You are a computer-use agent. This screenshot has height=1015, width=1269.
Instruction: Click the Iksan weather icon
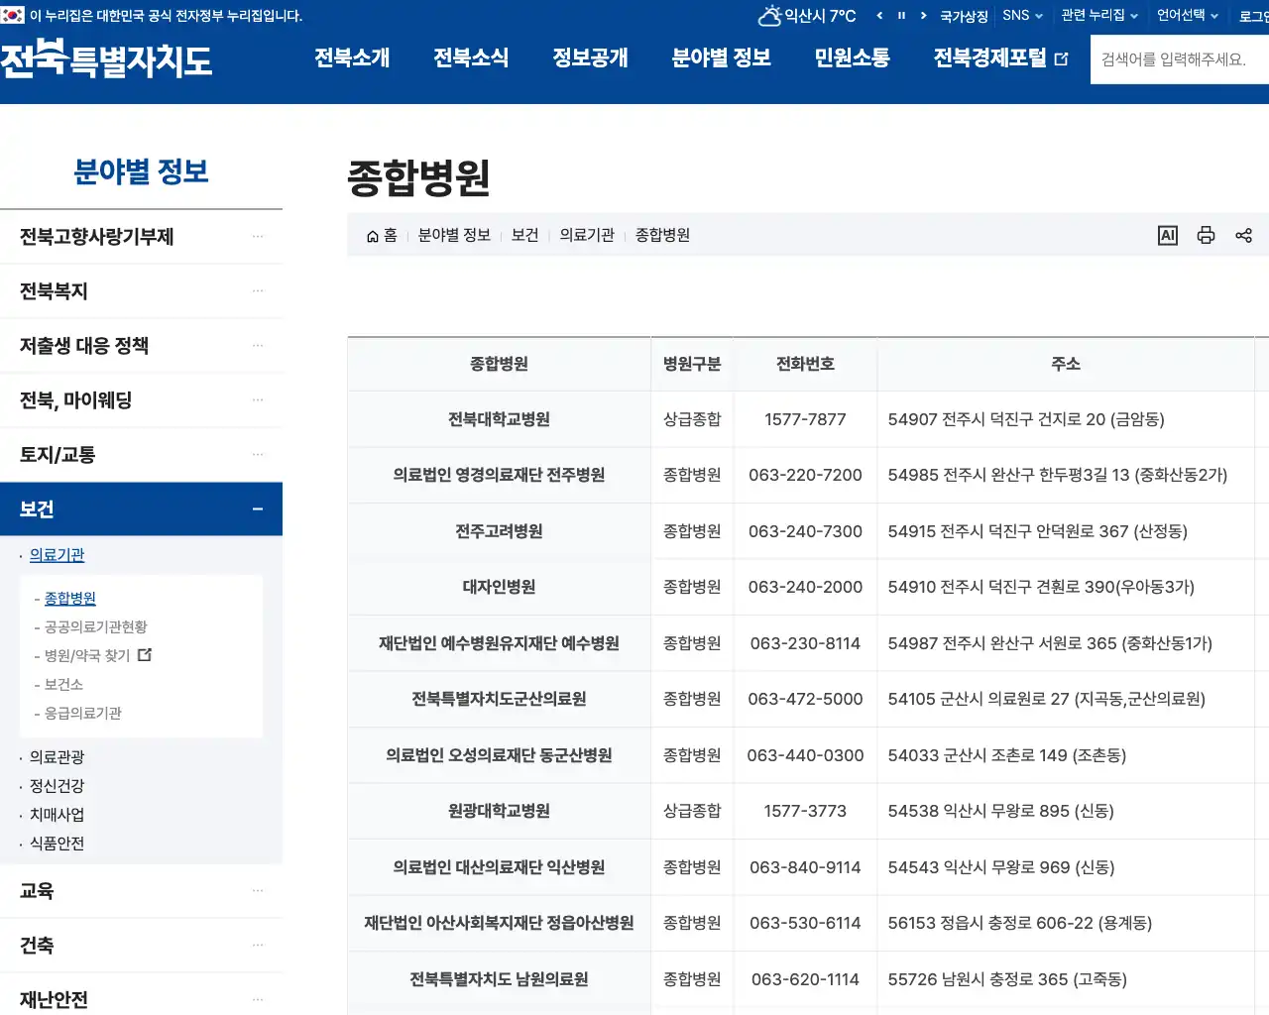click(x=769, y=15)
